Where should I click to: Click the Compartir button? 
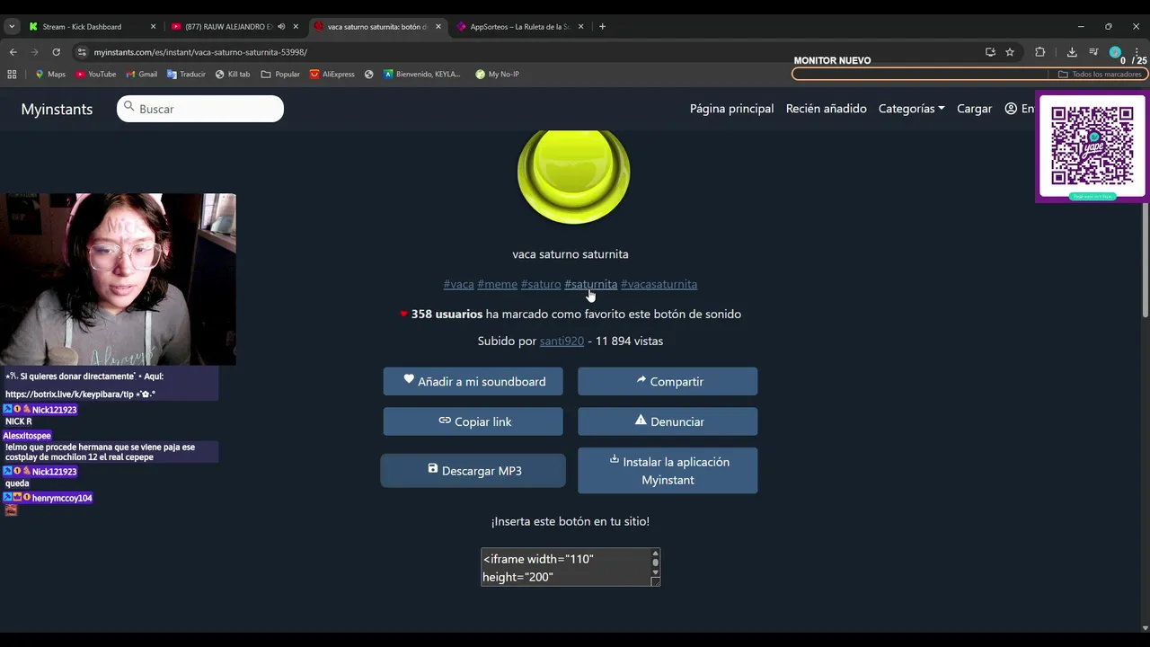pyautogui.click(x=668, y=381)
